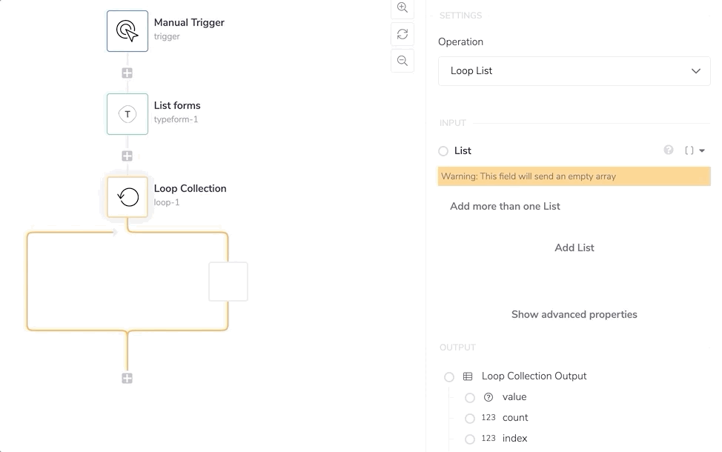Reset the canvas view with refresh icon
Screen dimensions: 722x452
click(403, 34)
